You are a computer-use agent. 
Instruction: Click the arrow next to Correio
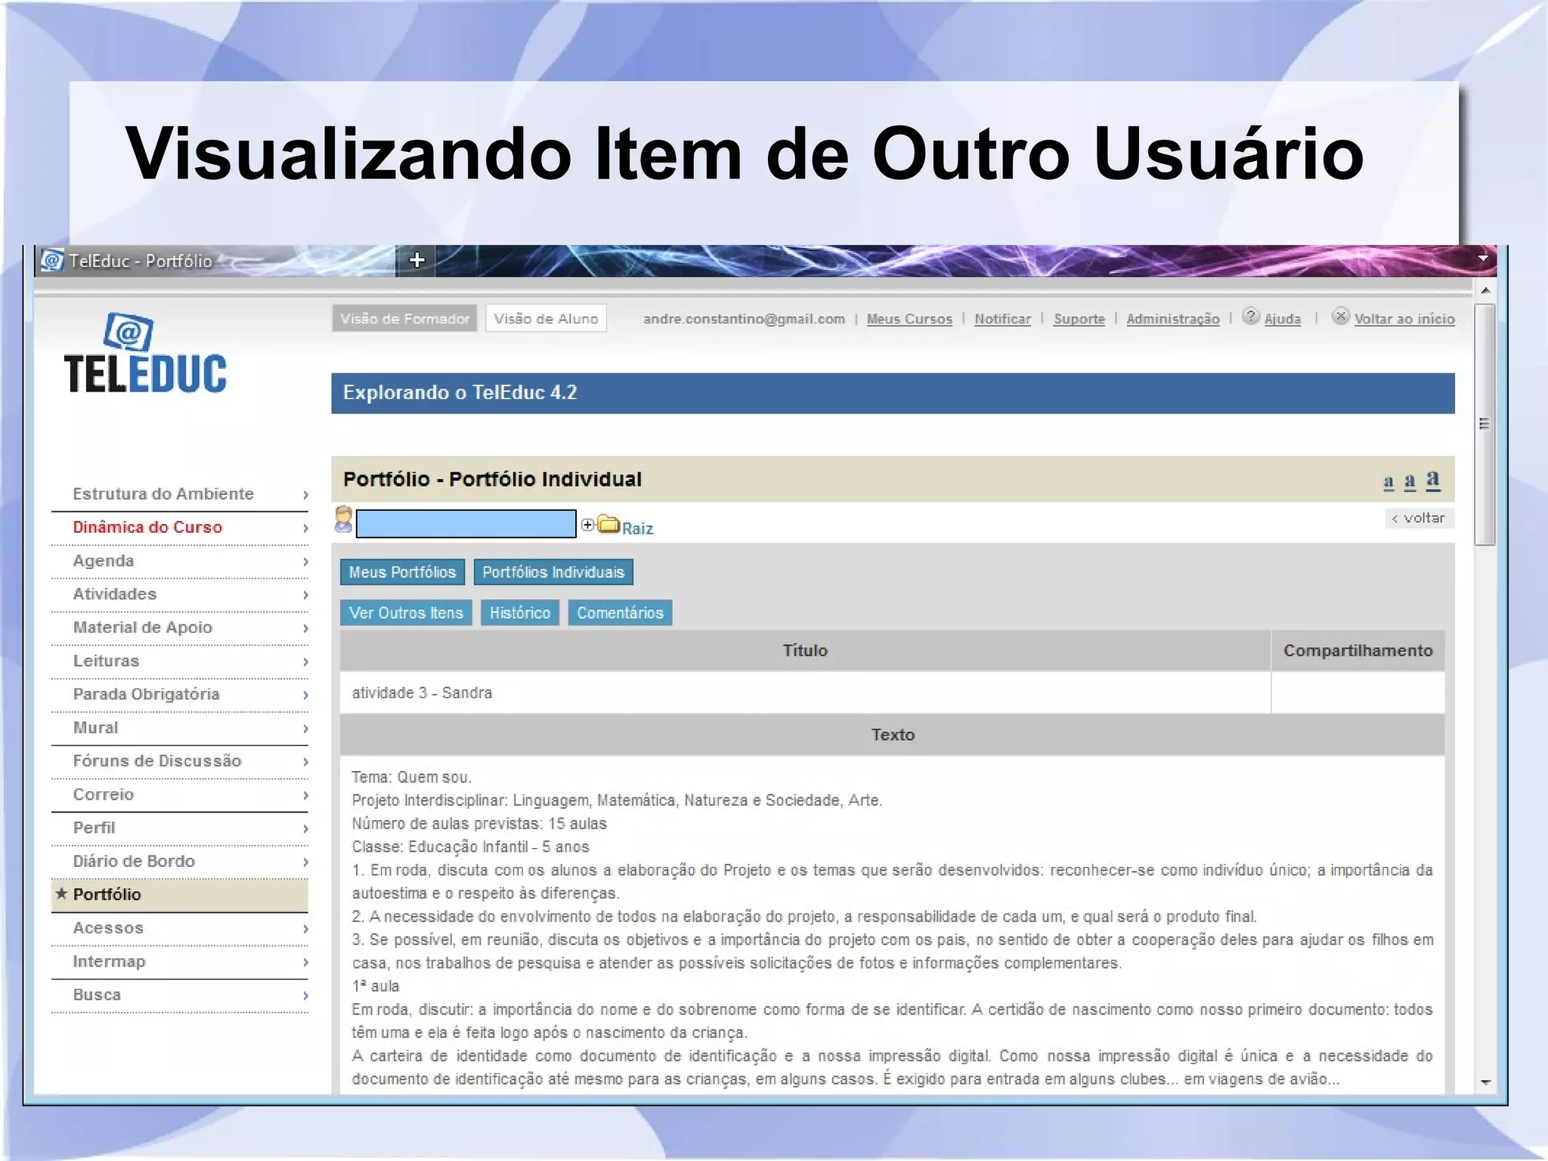[305, 795]
